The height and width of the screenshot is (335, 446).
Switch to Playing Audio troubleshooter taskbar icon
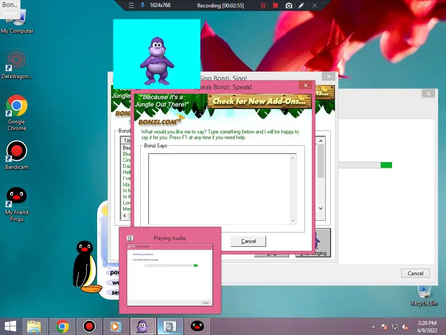(x=169, y=326)
